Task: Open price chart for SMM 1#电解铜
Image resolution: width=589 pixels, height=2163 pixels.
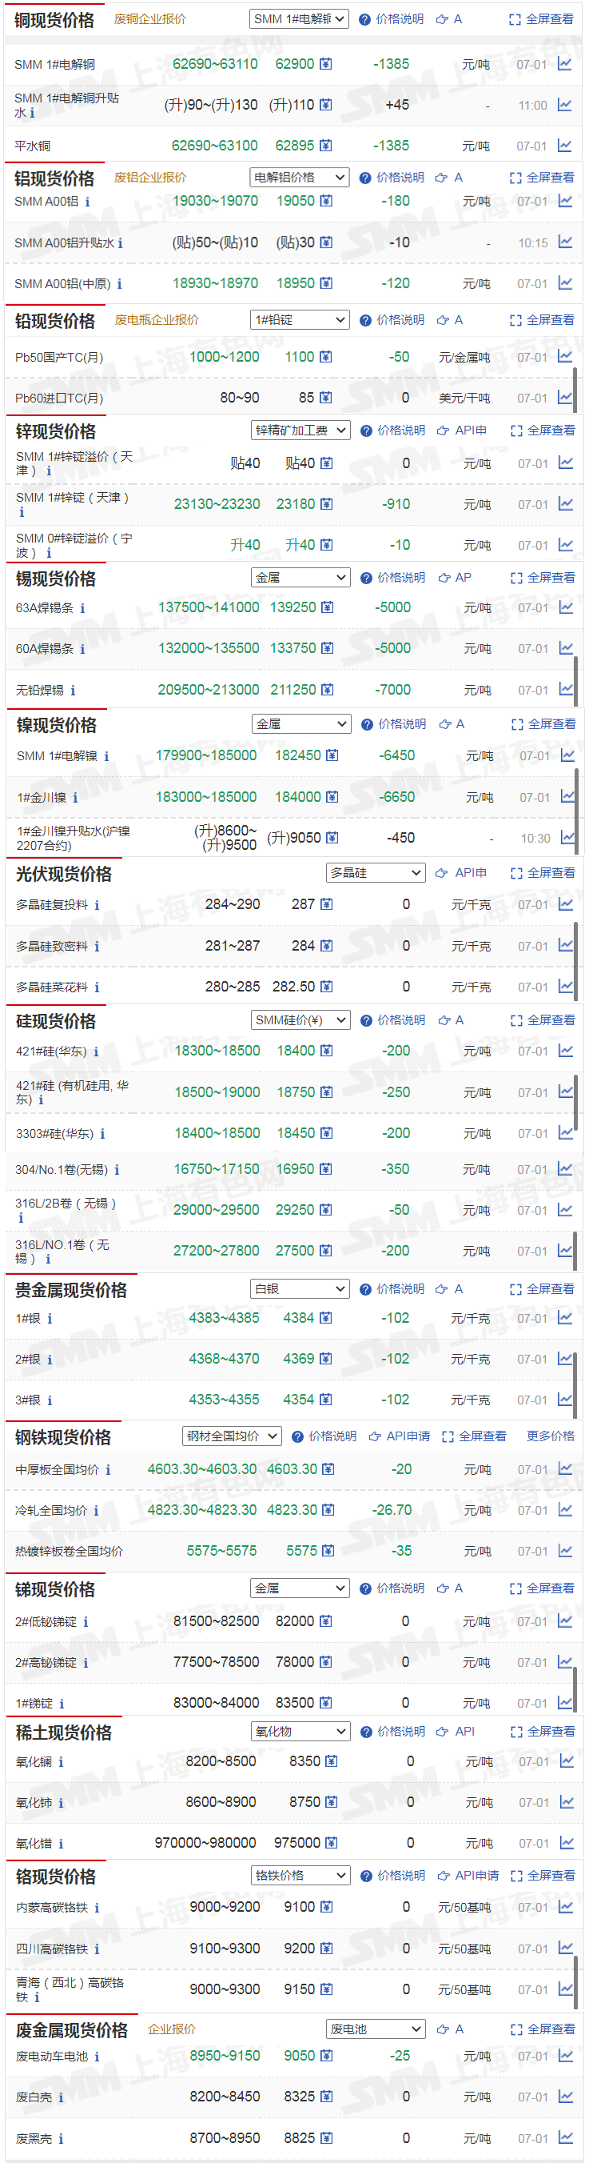Action: (x=565, y=64)
